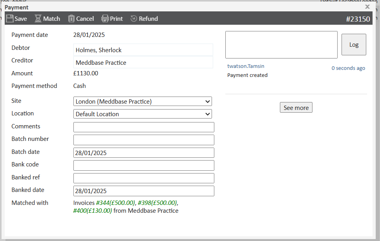Select the Batch date field
The width and height of the screenshot is (380, 241).
coord(144,153)
